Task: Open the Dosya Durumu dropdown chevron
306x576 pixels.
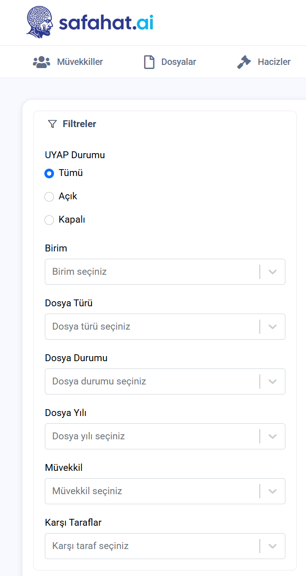Action: click(x=273, y=381)
